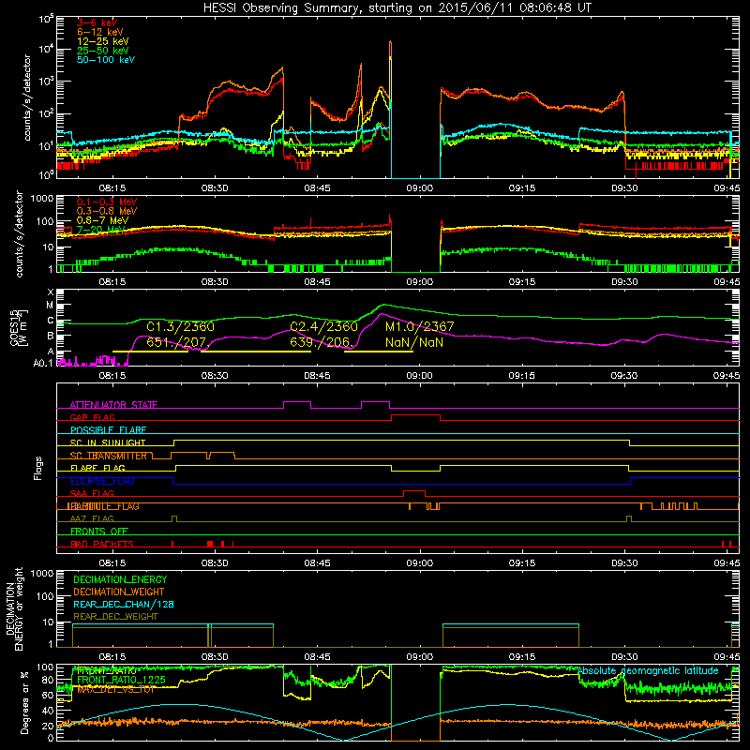This screenshot has height=750, width=750.
Task: Click the GAP_FLAG label
Action: point(92,417)
